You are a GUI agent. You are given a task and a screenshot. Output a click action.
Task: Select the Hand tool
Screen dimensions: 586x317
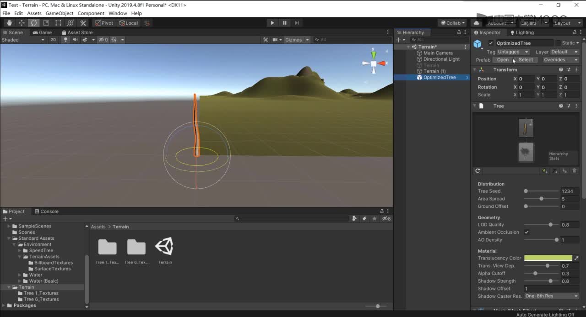coord(9,23)
